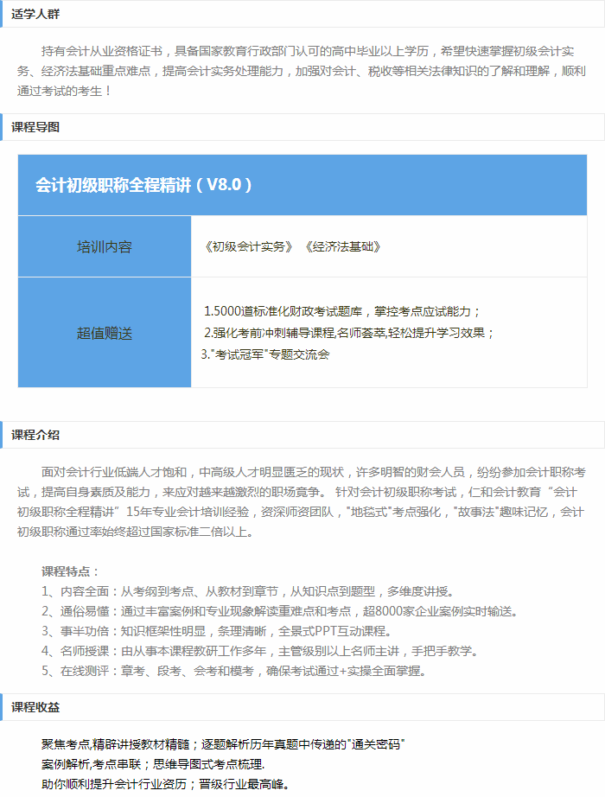Click the line 助你顺利提升会计行业资历
The image size is (605, 797).
click(x=166, y=784)
